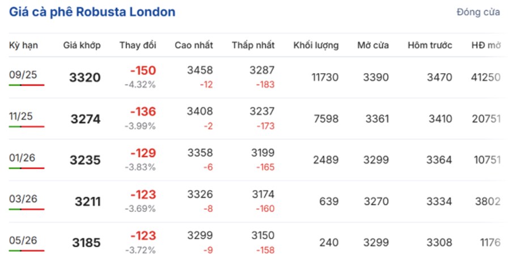Click the Đóng cửa status label
This screenshot has width=512, height=255.
pos(478,12)
